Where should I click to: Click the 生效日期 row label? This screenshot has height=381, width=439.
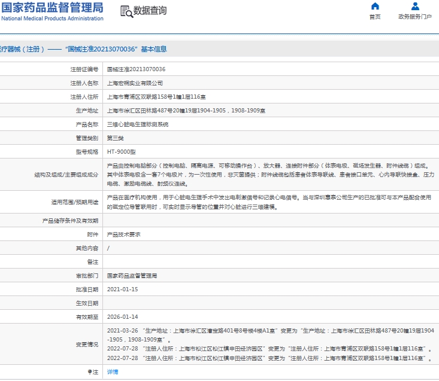[87, 303]
